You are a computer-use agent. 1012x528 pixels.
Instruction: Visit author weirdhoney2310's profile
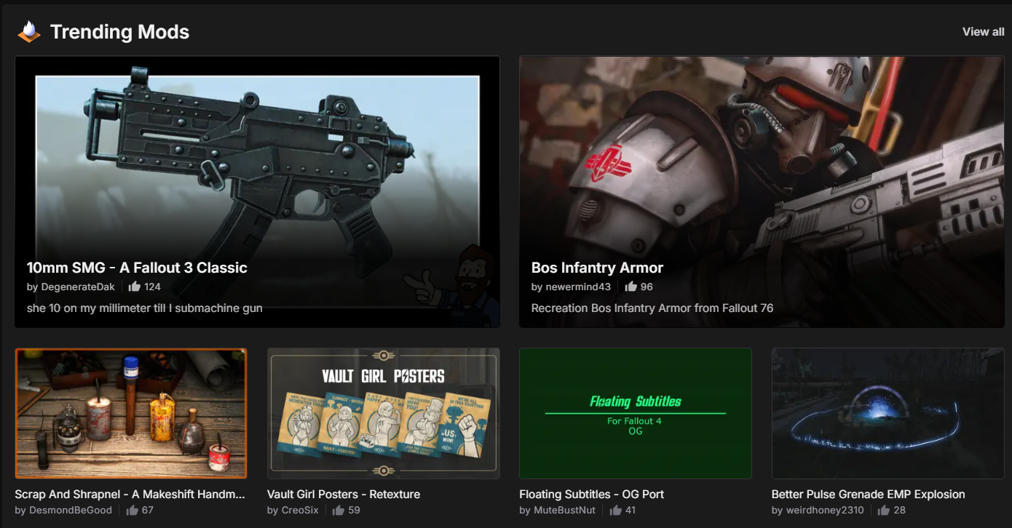coord(825,510)
